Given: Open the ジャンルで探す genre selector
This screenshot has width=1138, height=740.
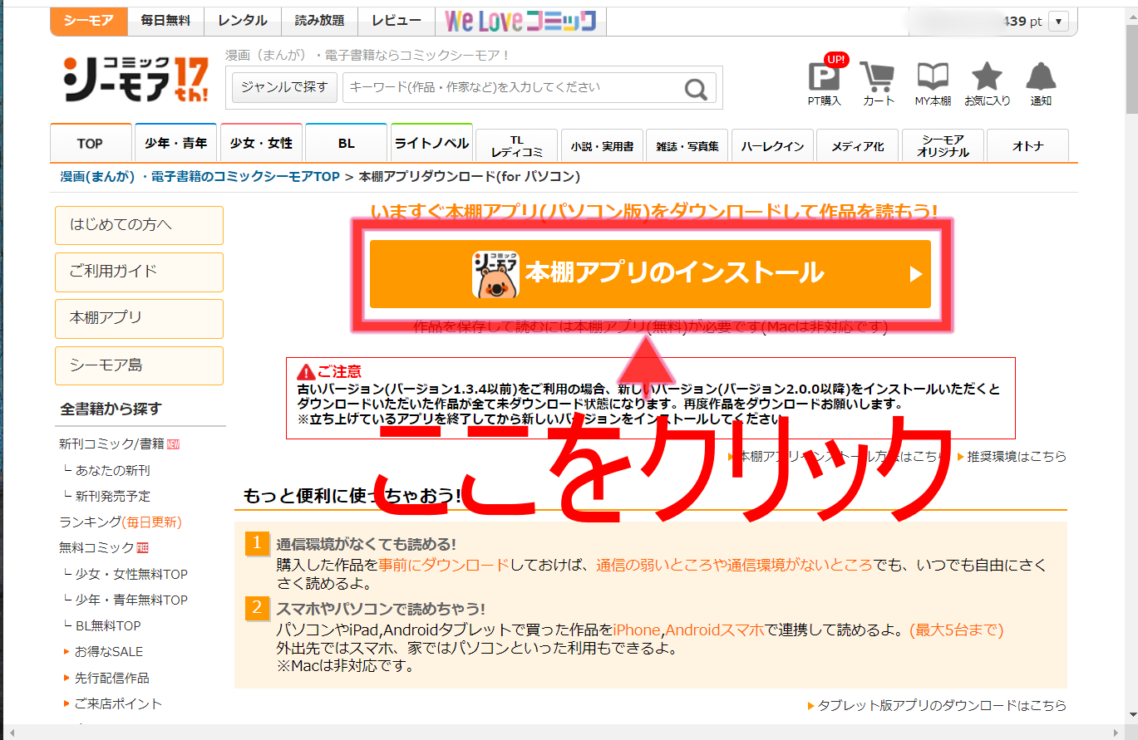Looking at the screenshot, I should (284, 87).
